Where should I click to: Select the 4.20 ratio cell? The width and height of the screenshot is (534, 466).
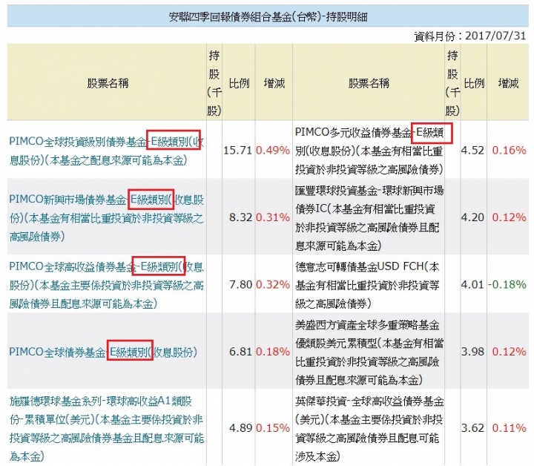[472, 217]
